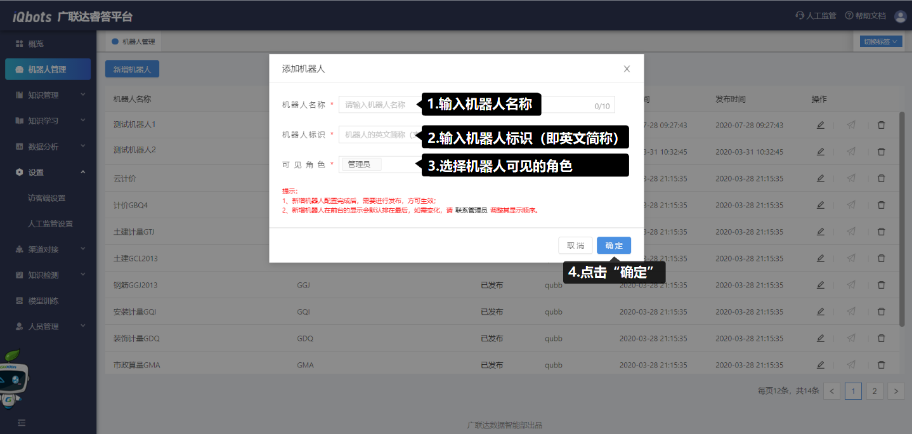Switch to the 机器人管理 tab
912x434 pixels.
(134, 42)
